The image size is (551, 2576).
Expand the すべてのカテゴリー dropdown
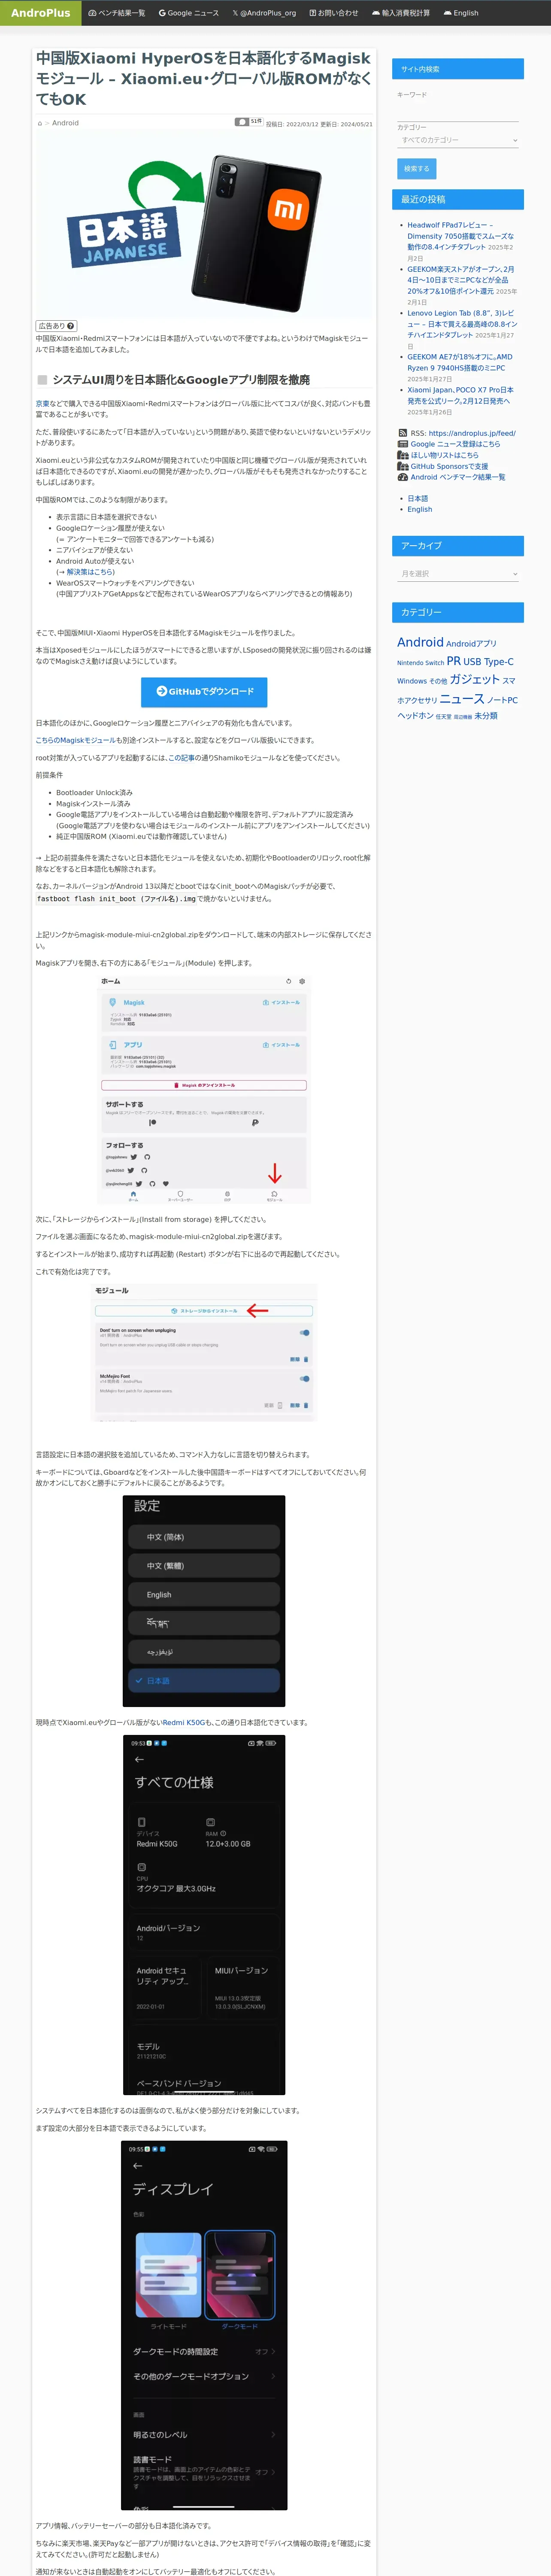coord(458,140)
